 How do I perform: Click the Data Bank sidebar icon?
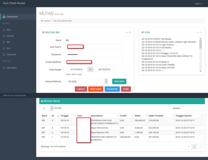pos(4,68)
